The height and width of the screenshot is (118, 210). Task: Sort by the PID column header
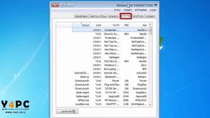pyautogui.click(x=125, y=25)
